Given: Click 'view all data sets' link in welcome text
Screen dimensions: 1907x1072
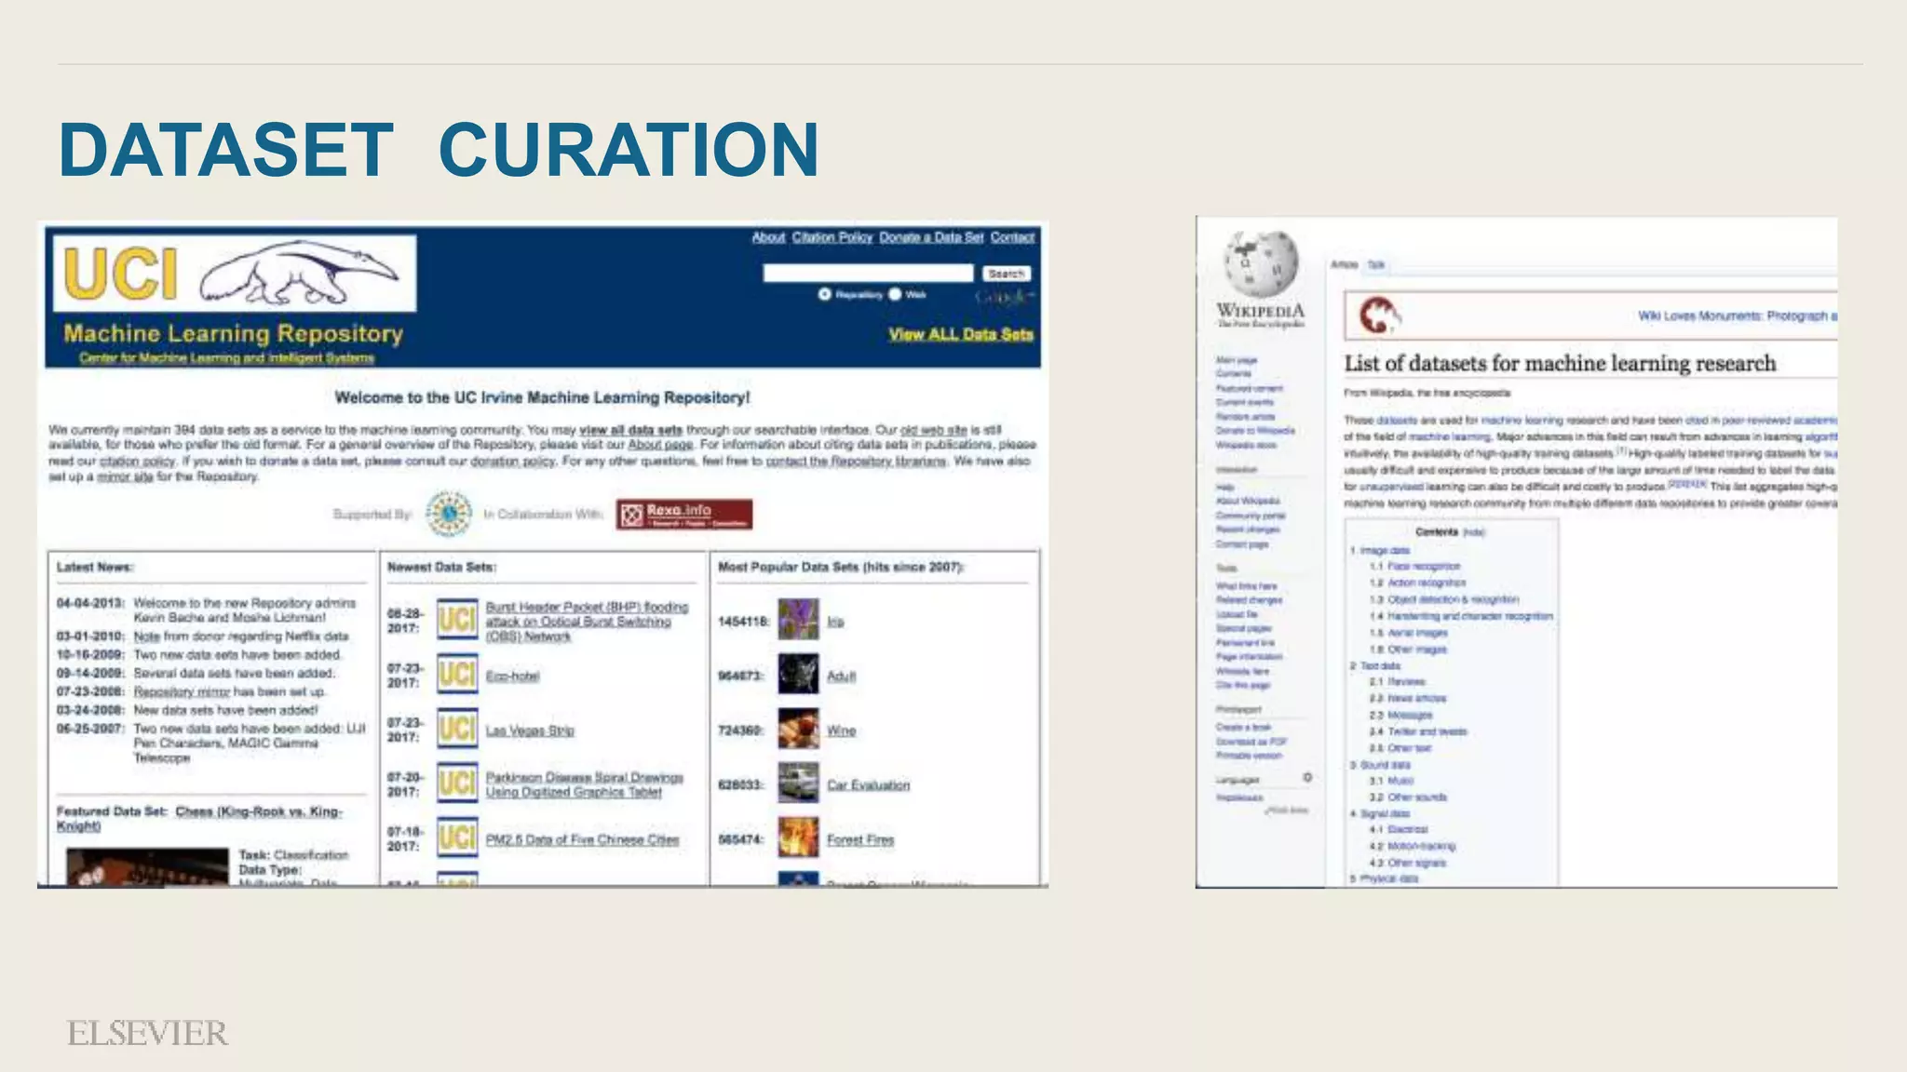Looking at the screenshot, I should [x=630, y=430].
